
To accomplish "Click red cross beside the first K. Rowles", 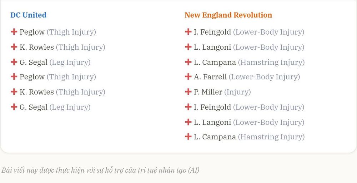I will 14,47.
